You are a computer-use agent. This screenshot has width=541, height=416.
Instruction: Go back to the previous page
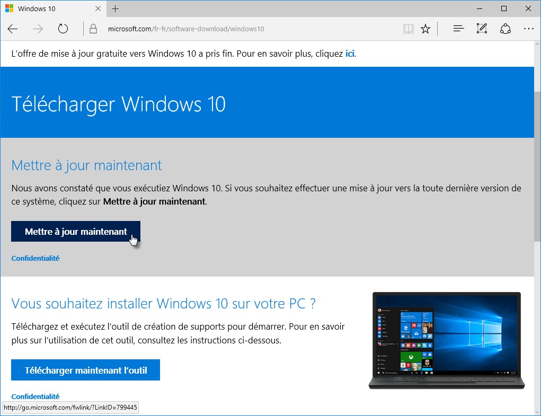coord(13,29)
